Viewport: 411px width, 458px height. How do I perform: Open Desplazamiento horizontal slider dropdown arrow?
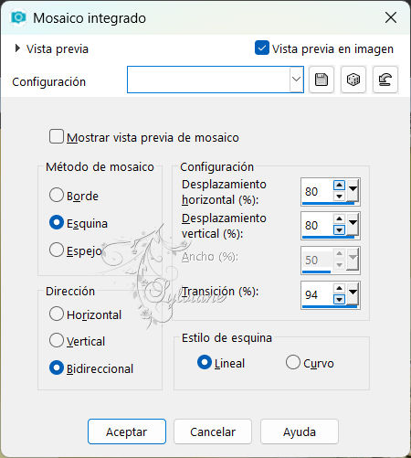click(353, 190)
